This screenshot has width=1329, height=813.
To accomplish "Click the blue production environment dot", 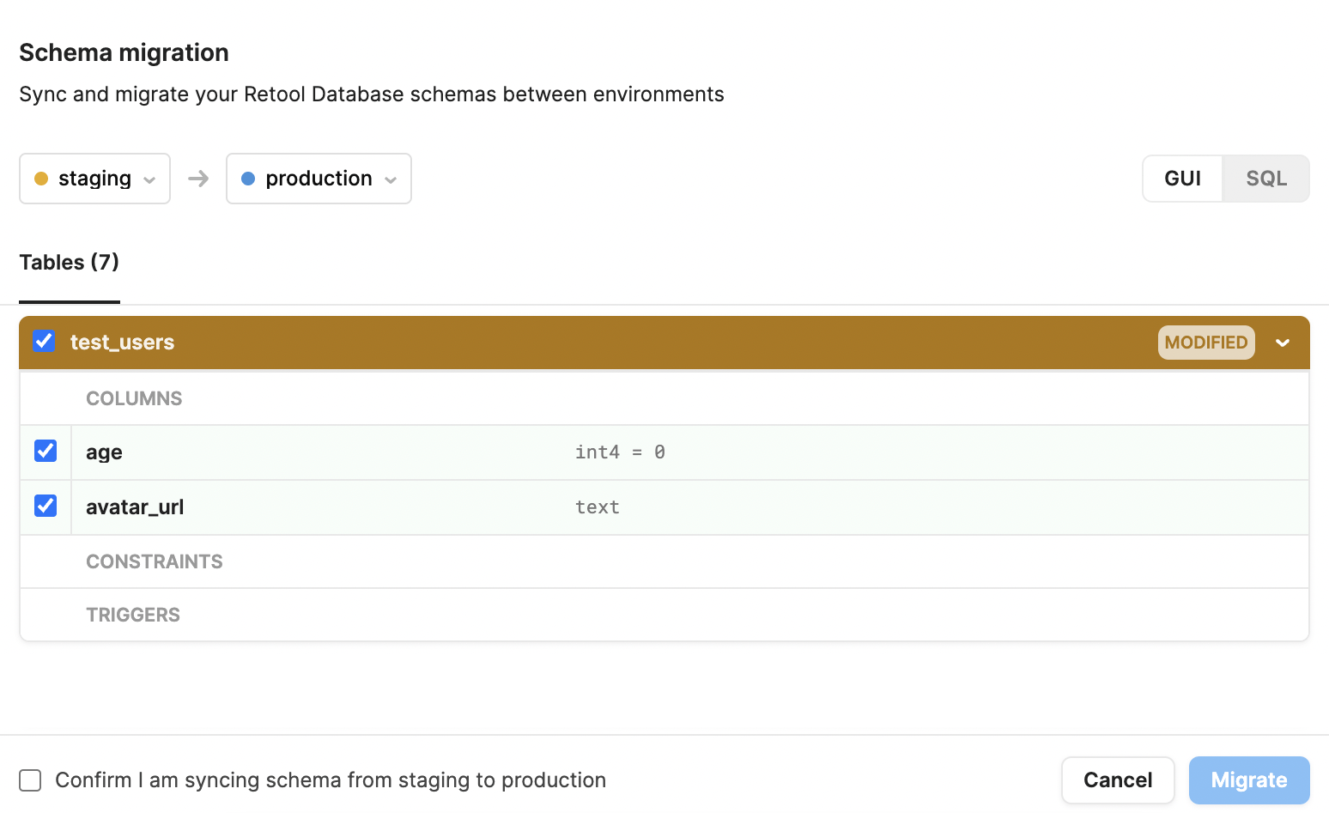I will point(248,179).
